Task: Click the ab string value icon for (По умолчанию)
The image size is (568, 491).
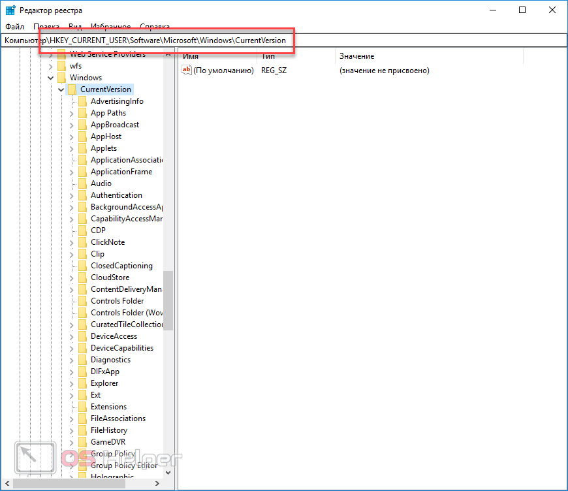Action: pyautogui.click(x=187, y=71)
